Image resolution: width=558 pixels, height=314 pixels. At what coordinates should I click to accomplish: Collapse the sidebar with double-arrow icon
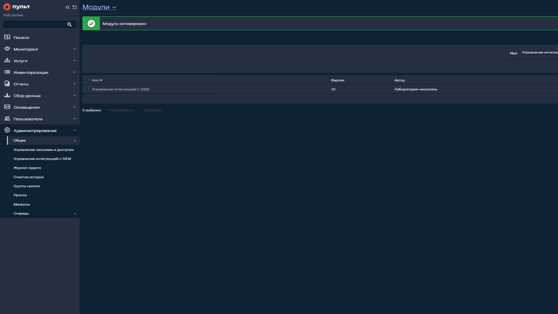tap(67, 7)
